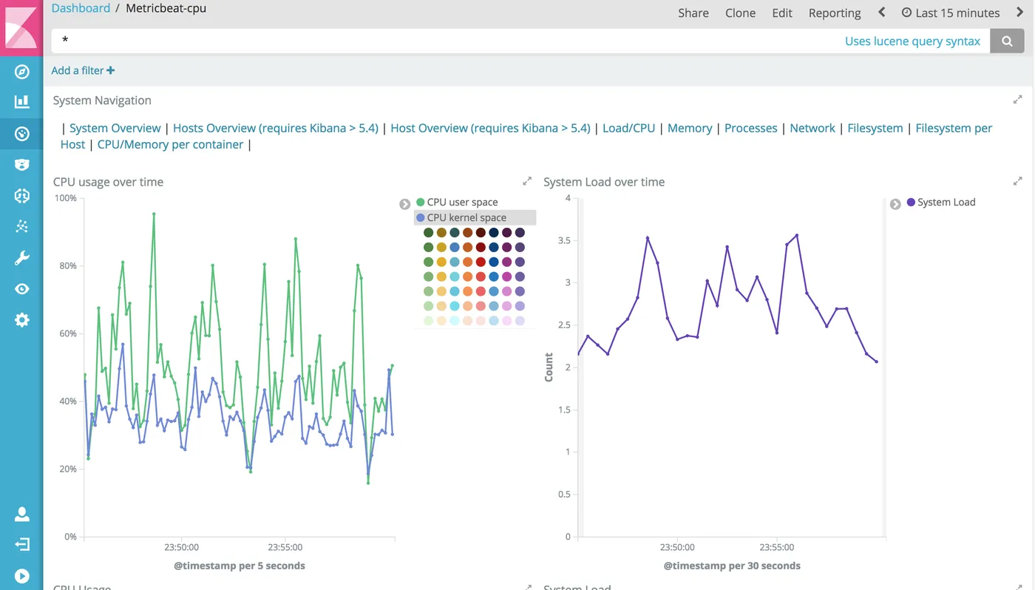Viewport: 1035px width, 590px height.
Task: Open Monitoring via the eye icon
Action: 22,289
